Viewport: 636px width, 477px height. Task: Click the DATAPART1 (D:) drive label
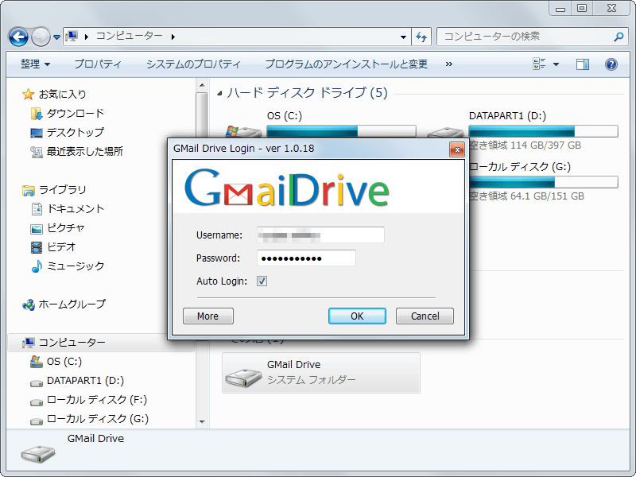pos(507,116)
